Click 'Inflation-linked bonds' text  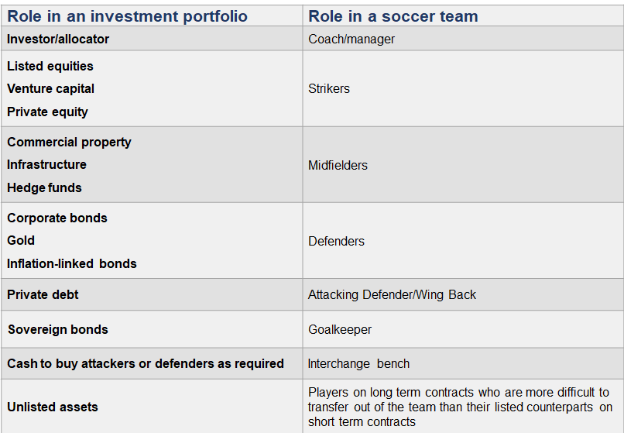tap(71, 263)
